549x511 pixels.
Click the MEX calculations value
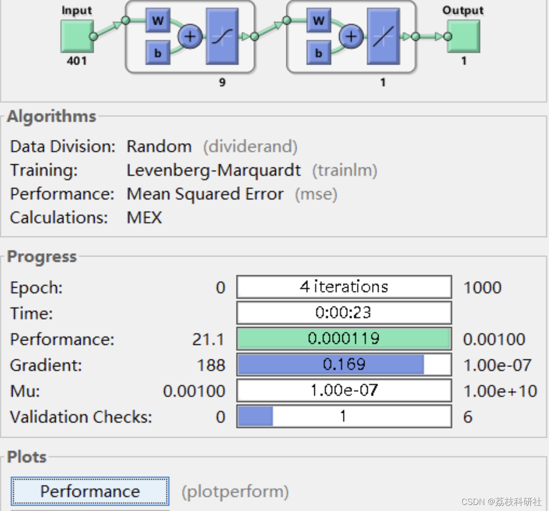(144, 218)
